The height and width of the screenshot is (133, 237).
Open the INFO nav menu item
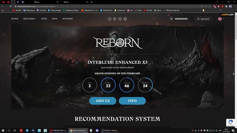54,19
